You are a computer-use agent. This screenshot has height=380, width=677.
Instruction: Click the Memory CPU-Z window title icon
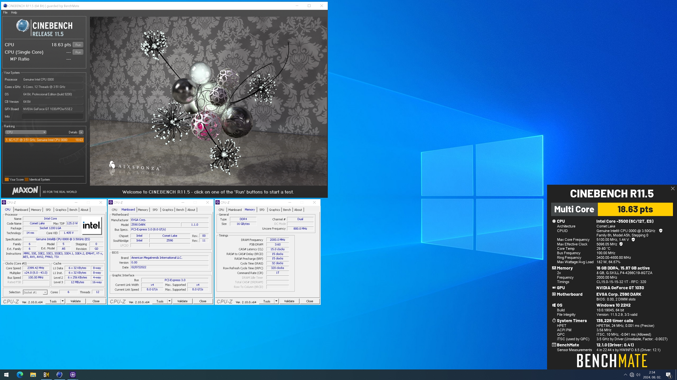point(218,202)
